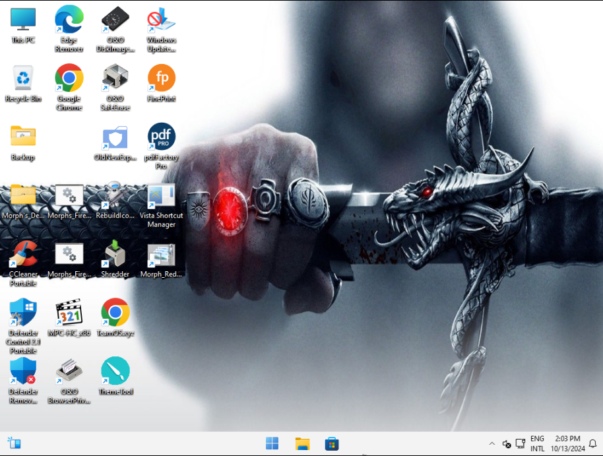Launch Microsoft Store from the taskbar
Viewport: 603px width, 456px height.
tap(332, 443)
